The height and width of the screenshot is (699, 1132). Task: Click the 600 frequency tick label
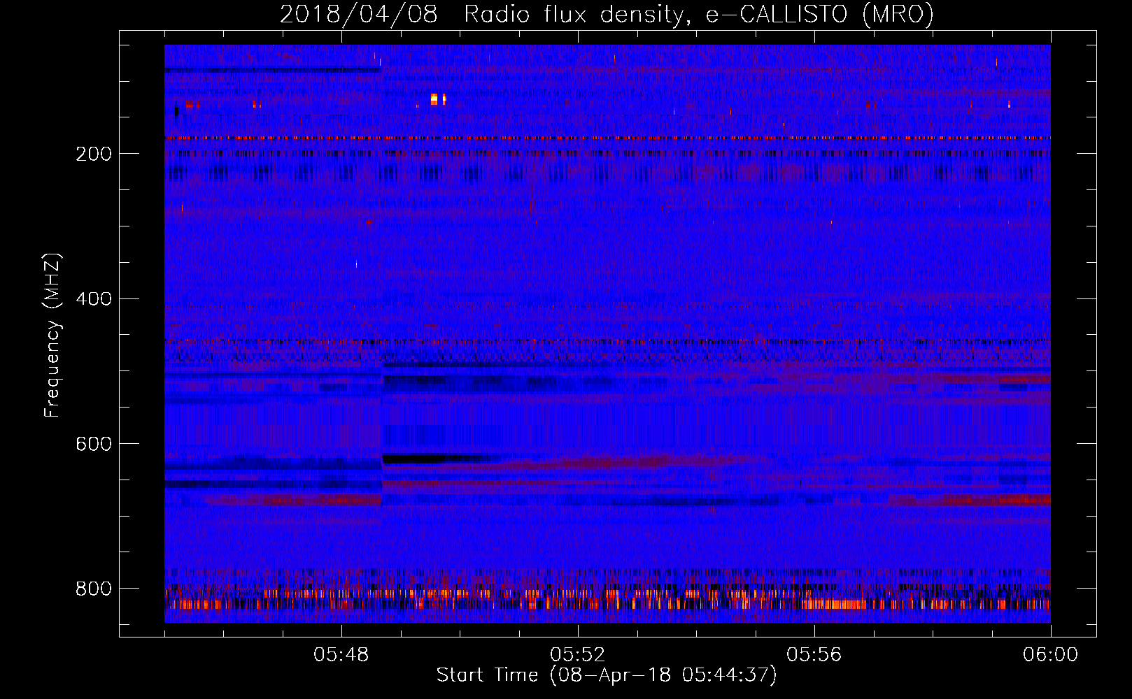(94, 445)
